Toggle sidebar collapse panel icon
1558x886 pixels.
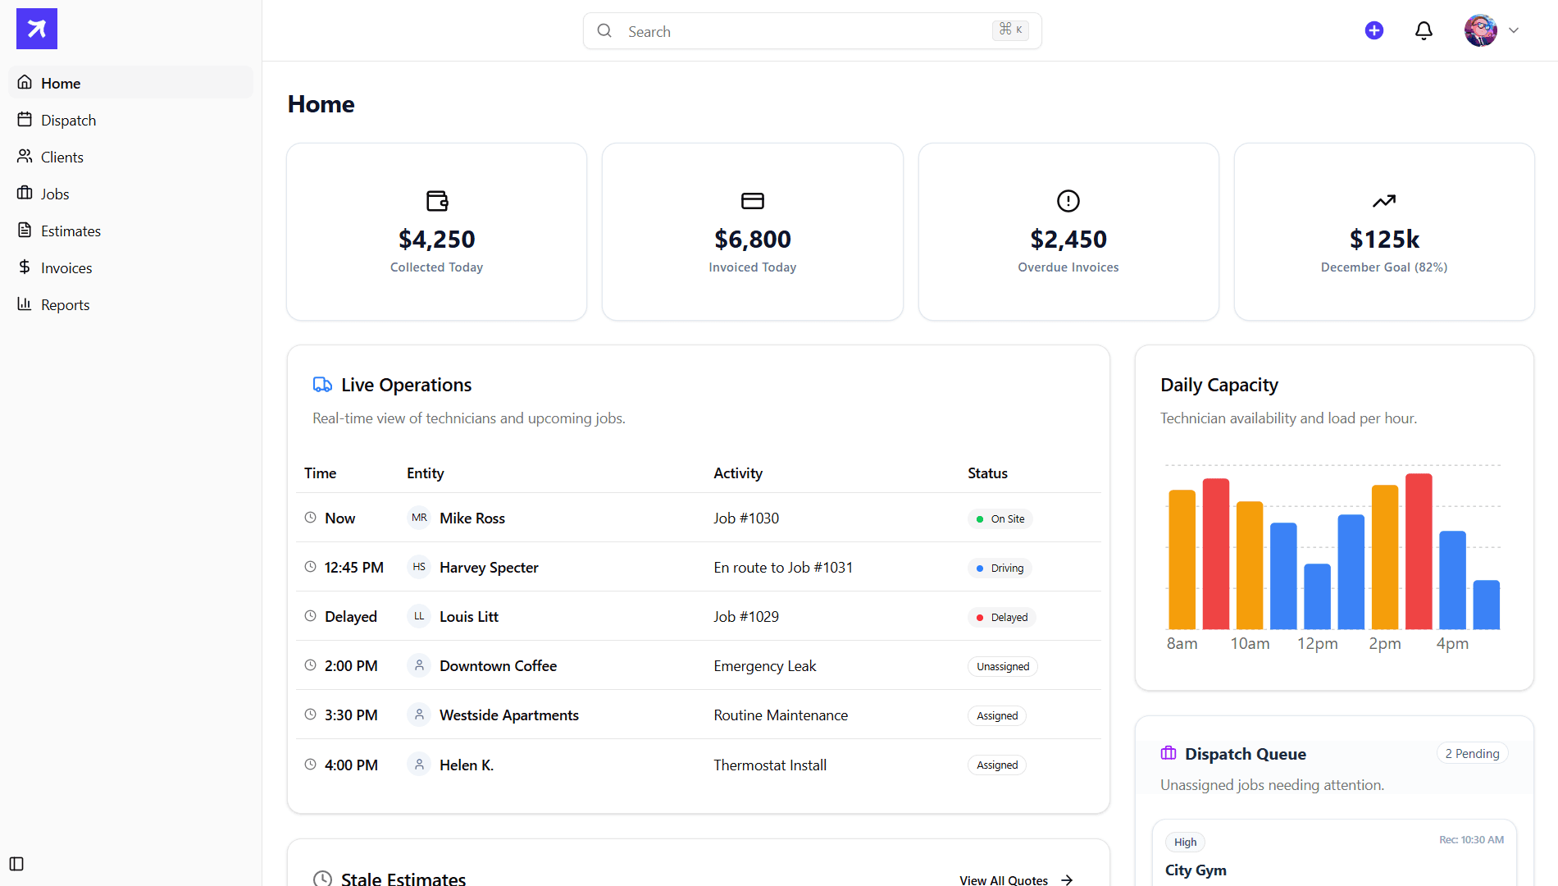pos(16,864)
